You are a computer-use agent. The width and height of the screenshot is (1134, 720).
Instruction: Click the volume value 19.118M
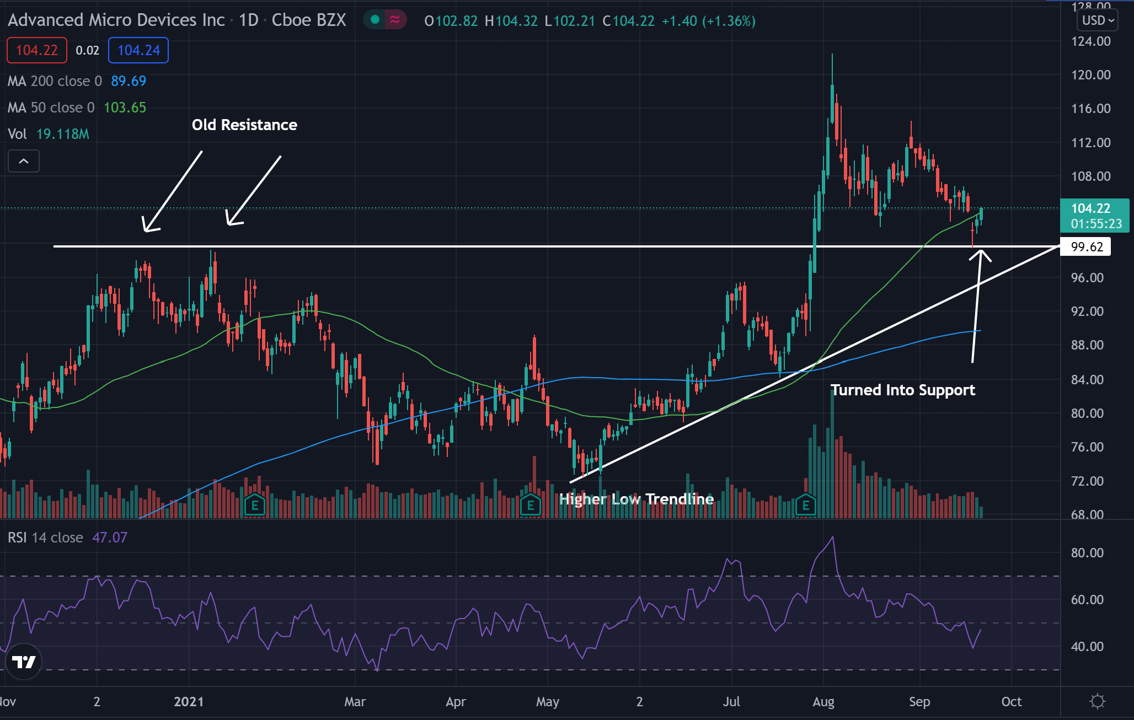(63, 134)
